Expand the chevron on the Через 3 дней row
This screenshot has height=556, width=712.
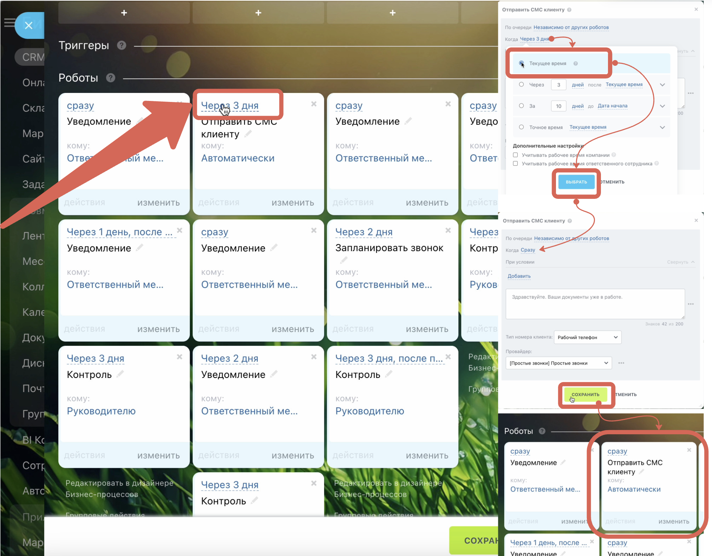click(x=662, y=85)
